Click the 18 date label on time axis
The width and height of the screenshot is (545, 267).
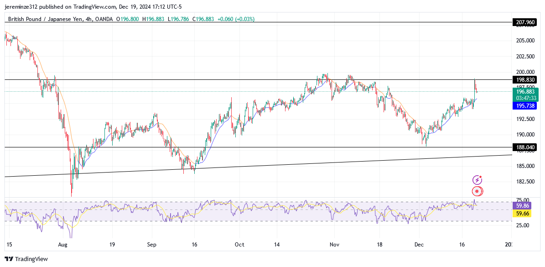point(379,244)
